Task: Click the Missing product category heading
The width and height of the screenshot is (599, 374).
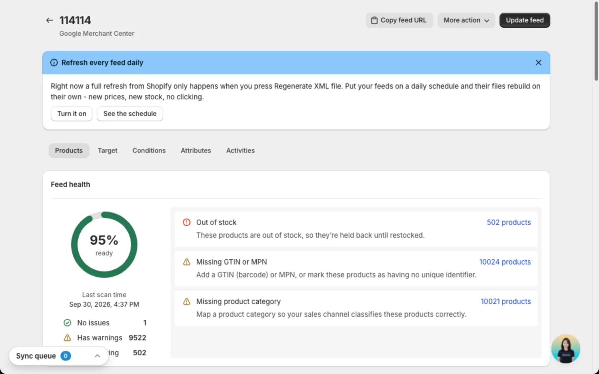Action: (238, 301)
